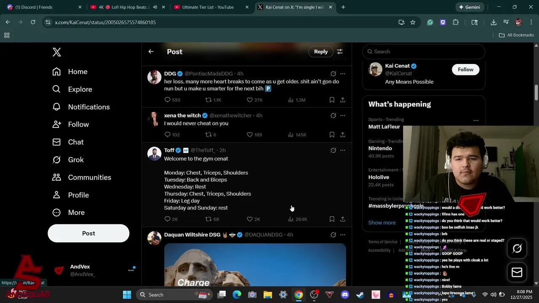Image resolution: width=539 pixels, height=303 pixels.
Task: Open a new browser tab
Action: coord(343,7)
